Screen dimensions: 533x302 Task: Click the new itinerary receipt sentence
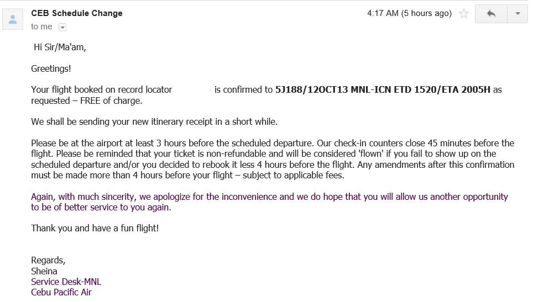click(x=154, y=121)
